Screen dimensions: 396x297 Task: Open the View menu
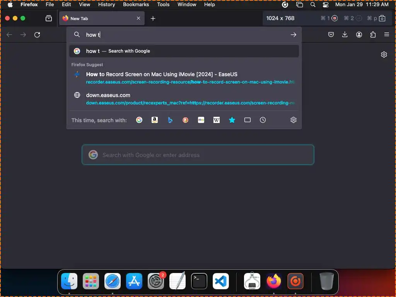84,5
